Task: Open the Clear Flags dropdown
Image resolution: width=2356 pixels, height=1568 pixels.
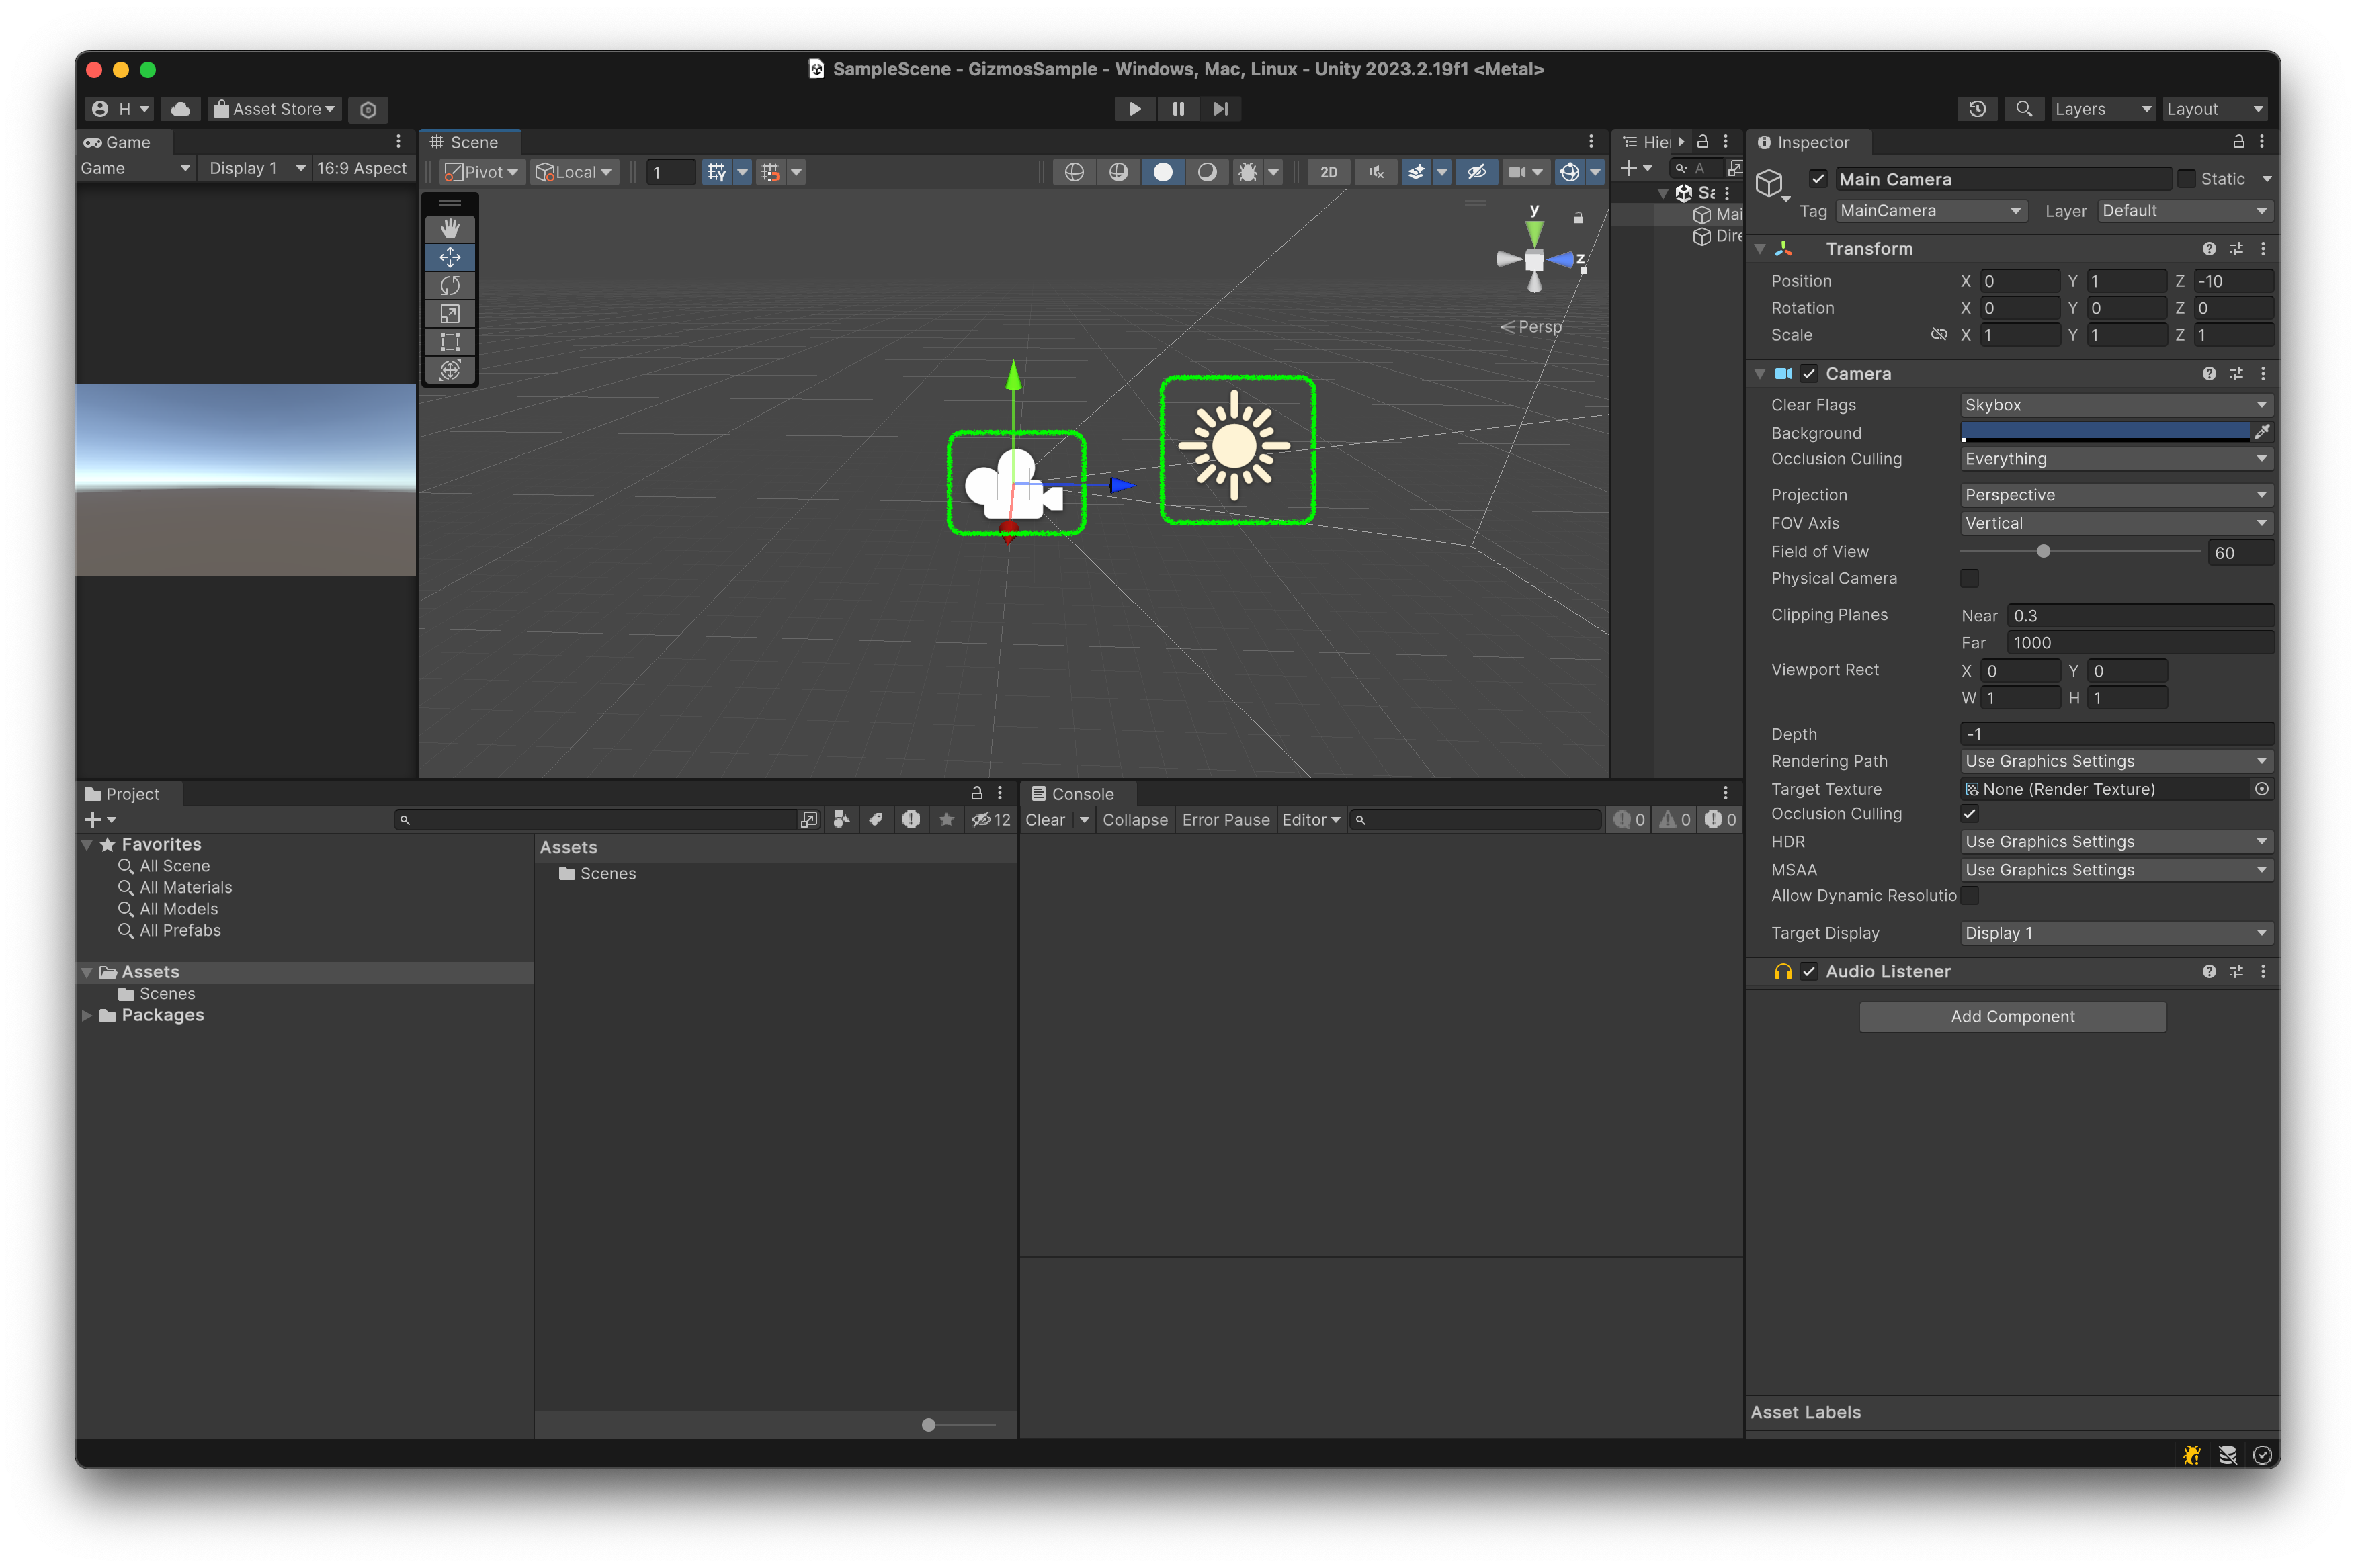Action: (2114, 405)
